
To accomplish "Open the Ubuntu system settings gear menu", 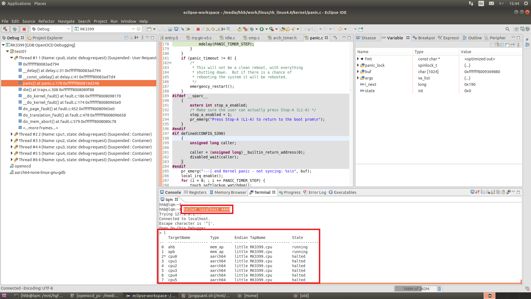I will pyautogui.click(x=526, y=4).
